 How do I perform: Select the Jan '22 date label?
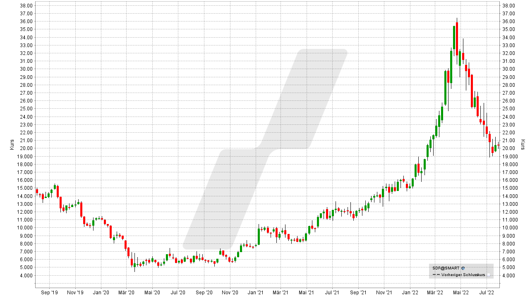410,293
